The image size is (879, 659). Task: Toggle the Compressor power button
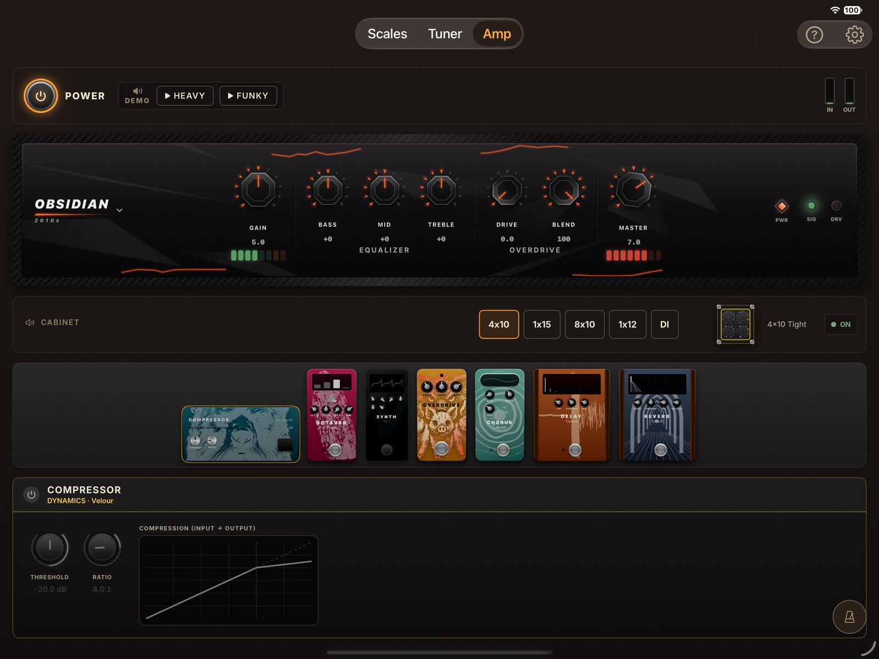click(x=31, y=495)
